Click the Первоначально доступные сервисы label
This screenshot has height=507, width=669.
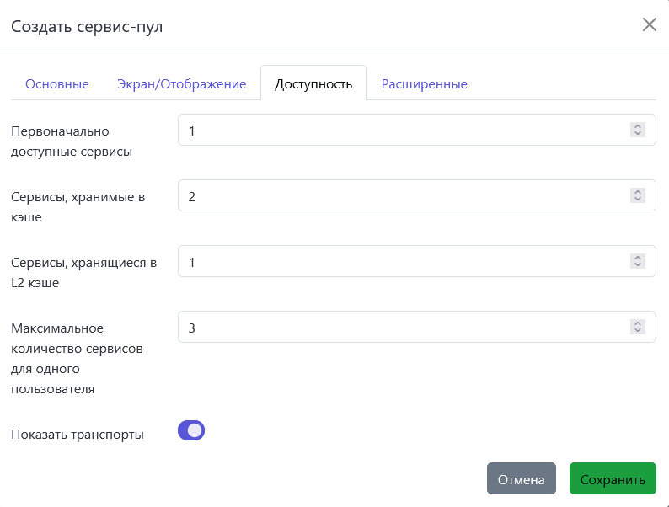pos(72,141)
